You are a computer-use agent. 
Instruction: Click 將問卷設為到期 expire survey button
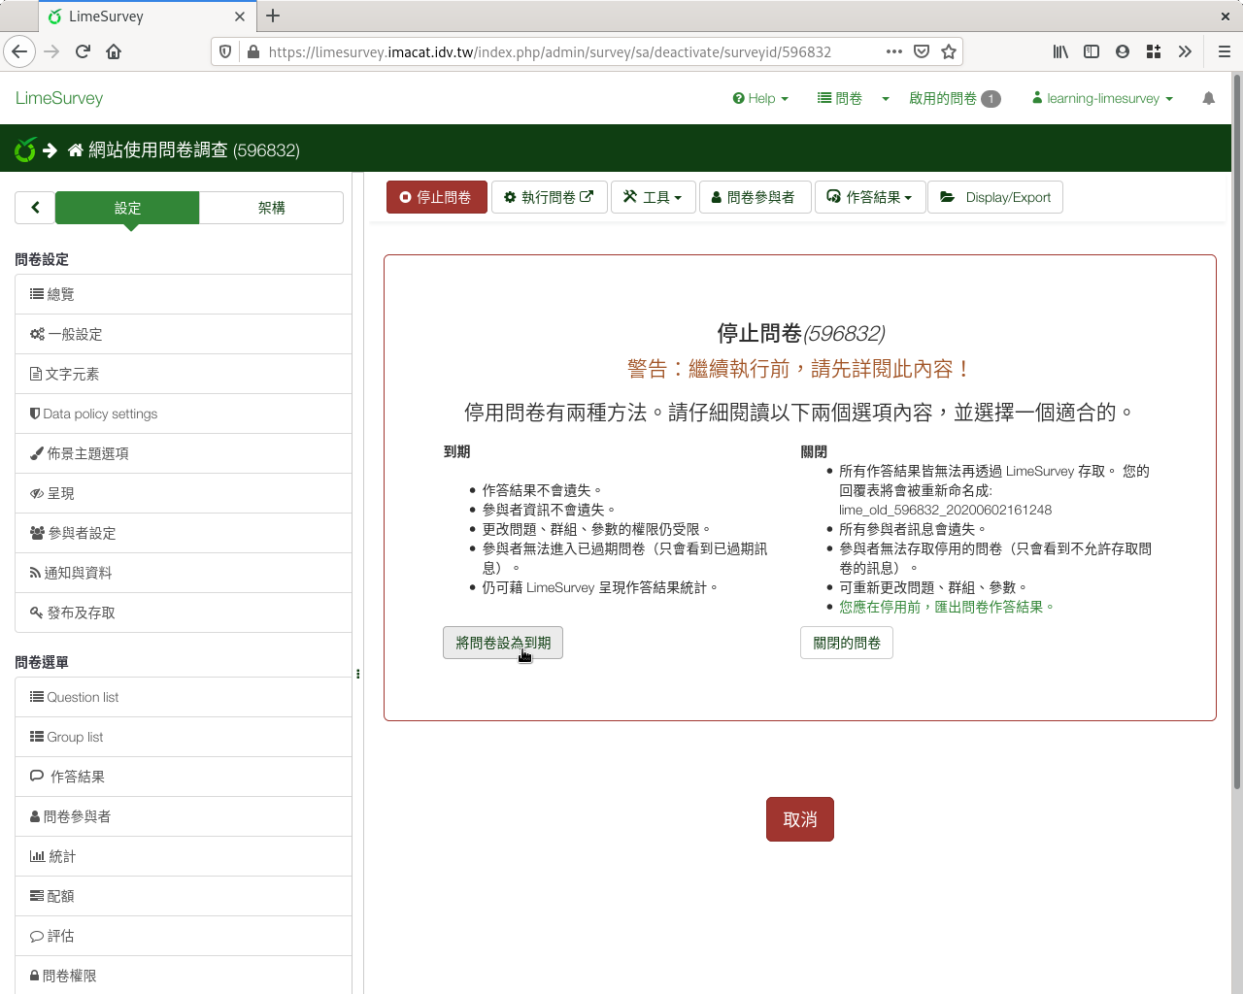pyautogui.click(x=503, y=643)
